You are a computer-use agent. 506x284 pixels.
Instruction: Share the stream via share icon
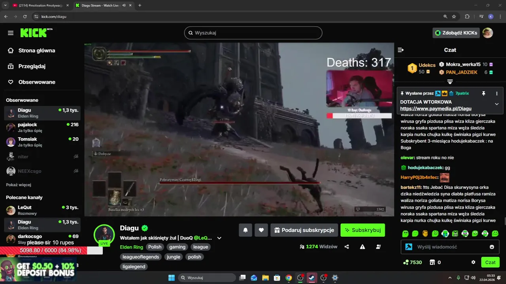coord(347,247)
